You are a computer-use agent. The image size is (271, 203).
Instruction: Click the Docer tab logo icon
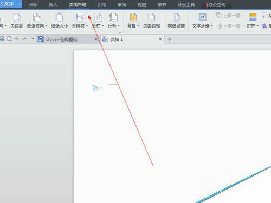point(41,39)
